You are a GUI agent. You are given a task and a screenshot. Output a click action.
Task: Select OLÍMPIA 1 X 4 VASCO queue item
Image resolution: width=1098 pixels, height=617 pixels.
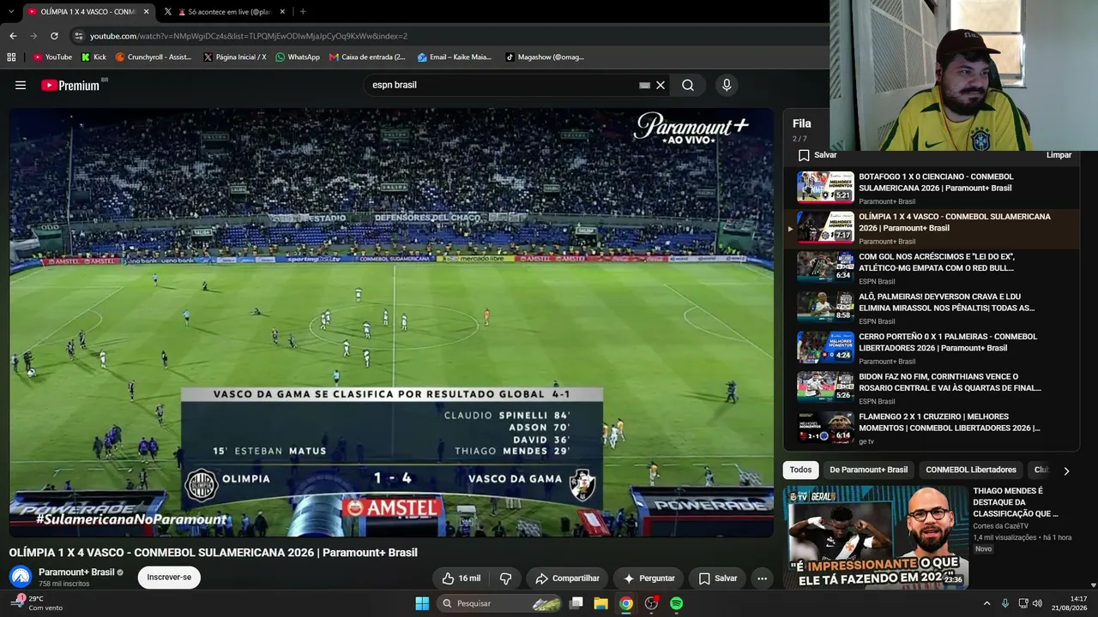coord(932,228)
